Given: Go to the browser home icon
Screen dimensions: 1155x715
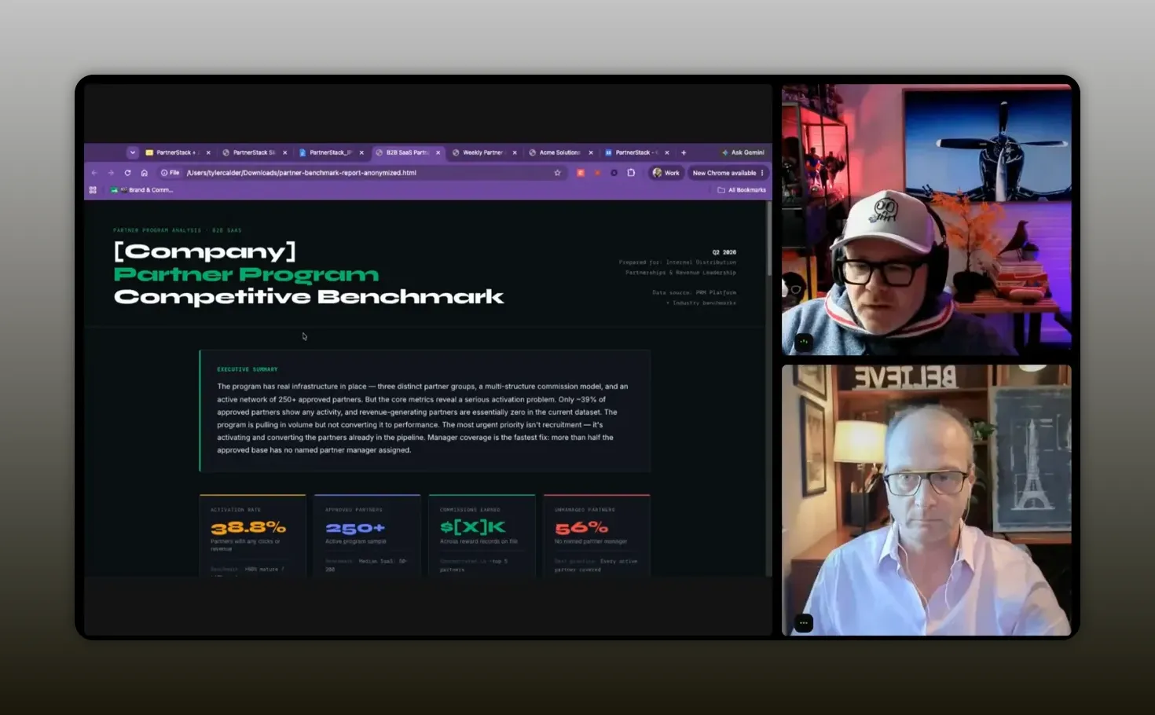Looking at the screenshot, I should 145,173.
